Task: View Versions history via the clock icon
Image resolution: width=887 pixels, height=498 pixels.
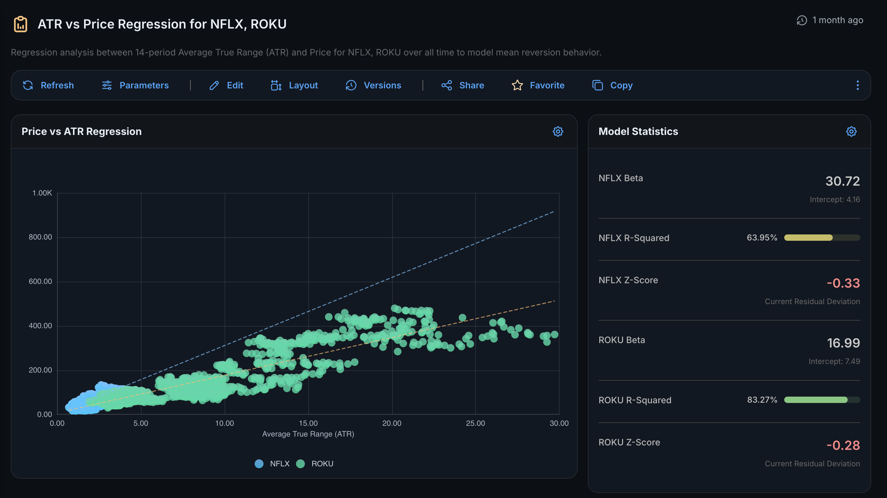Action: (x=351, y=85)
